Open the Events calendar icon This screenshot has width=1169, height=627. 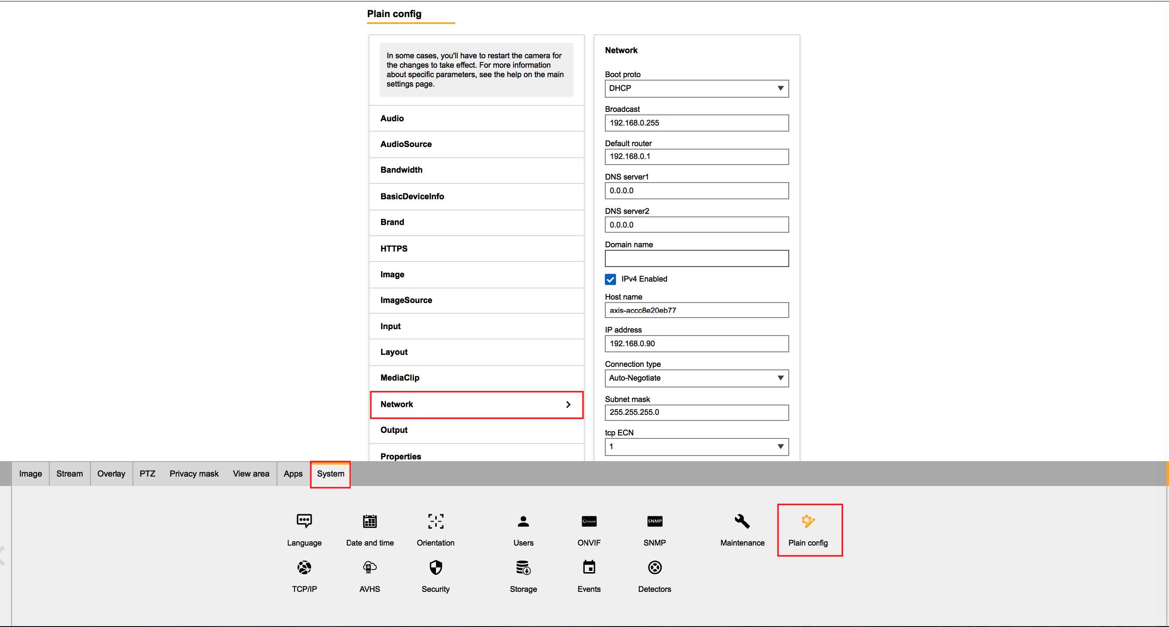coord(589,567)
